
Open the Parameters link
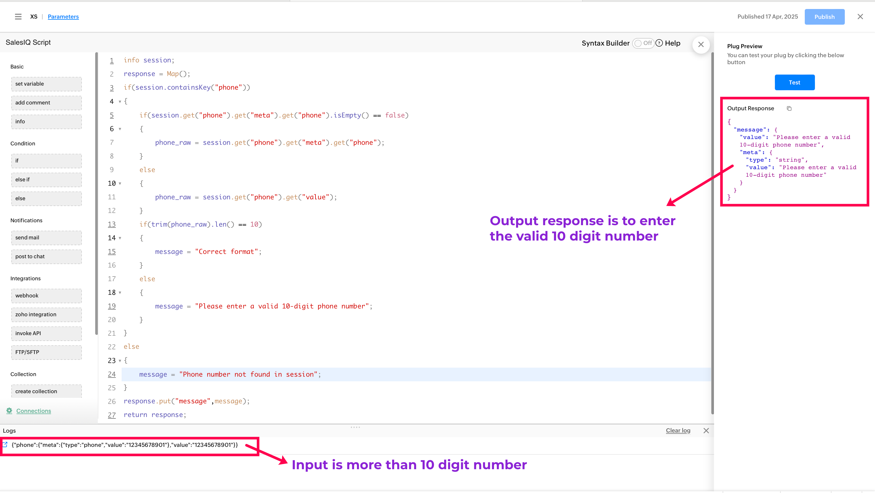point(63,17)
